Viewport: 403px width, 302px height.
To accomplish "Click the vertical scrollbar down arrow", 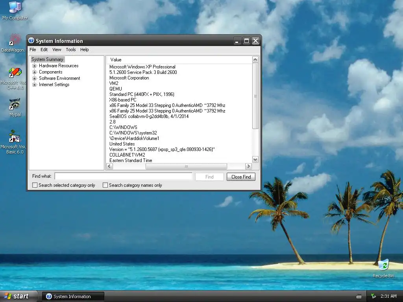I will (x=255, y=160).
